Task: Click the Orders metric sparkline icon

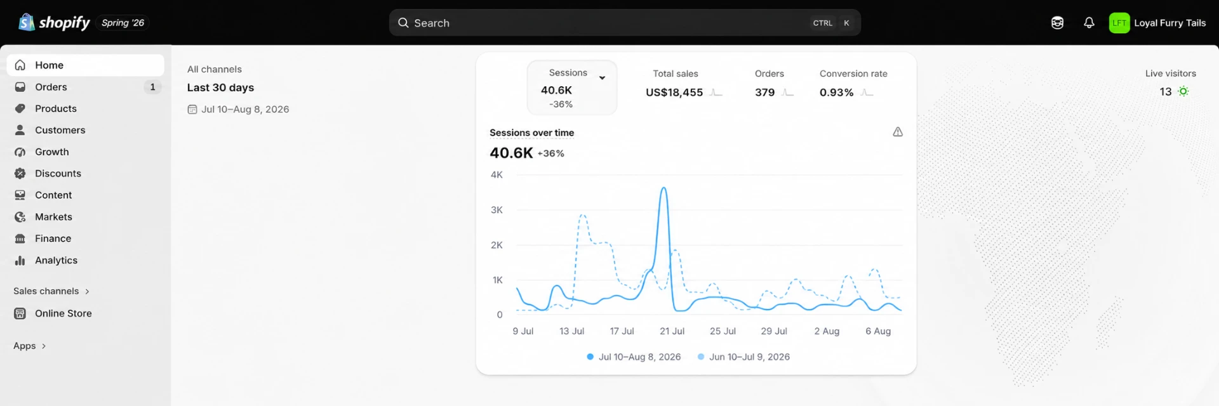Action: point(788,93)
